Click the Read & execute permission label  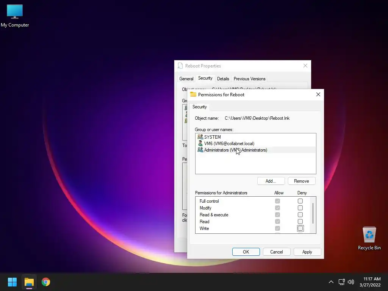[214, 215]
